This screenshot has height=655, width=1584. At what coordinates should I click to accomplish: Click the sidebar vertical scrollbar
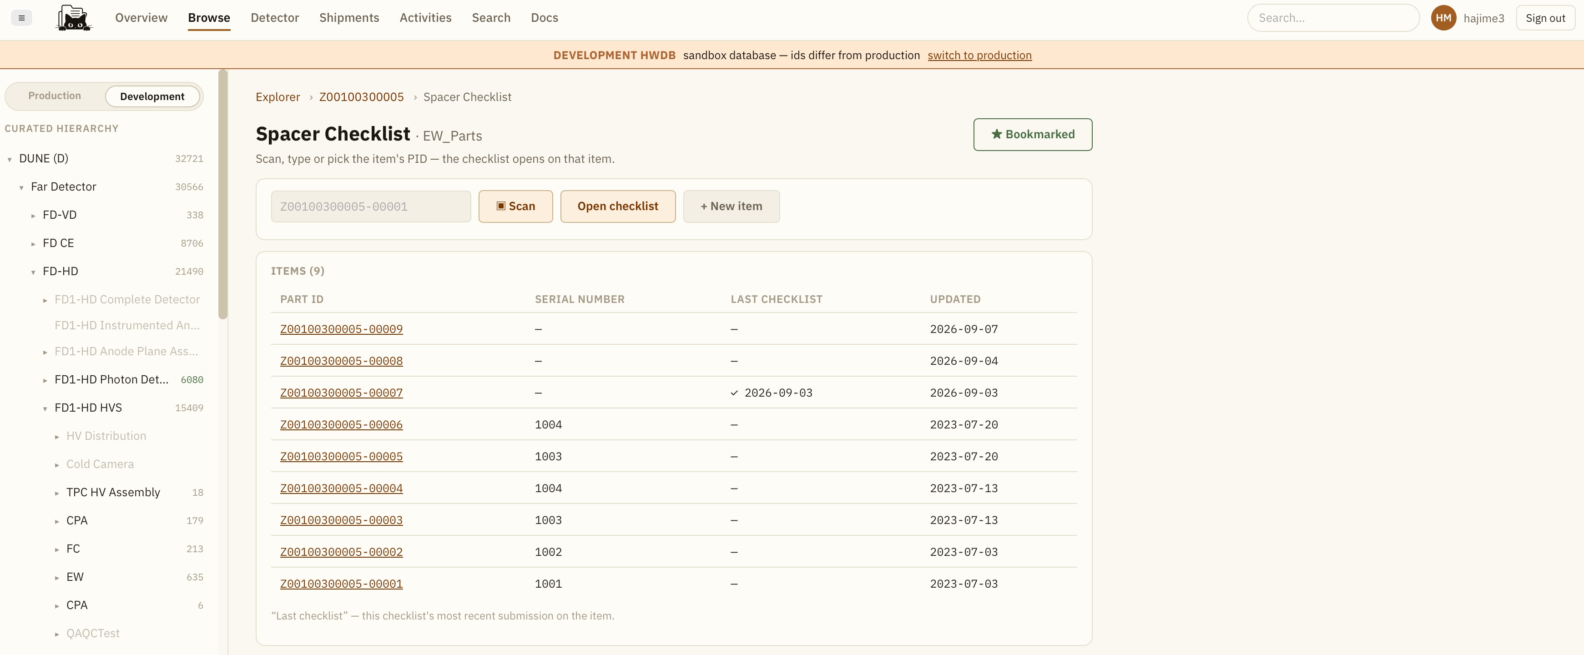click(222, 194)
